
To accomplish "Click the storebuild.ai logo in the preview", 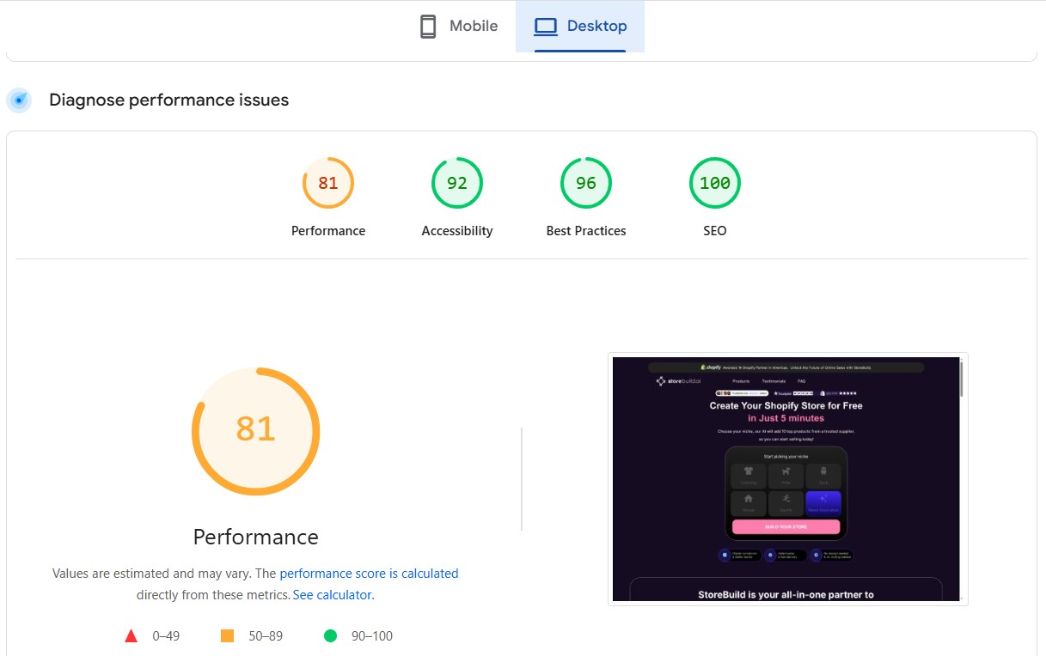I will (679, 381).
